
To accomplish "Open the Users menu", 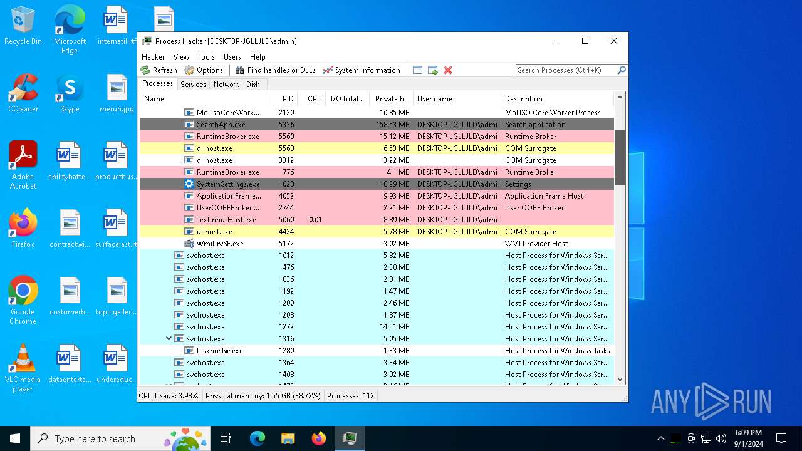I will click(x=232, y=56).
